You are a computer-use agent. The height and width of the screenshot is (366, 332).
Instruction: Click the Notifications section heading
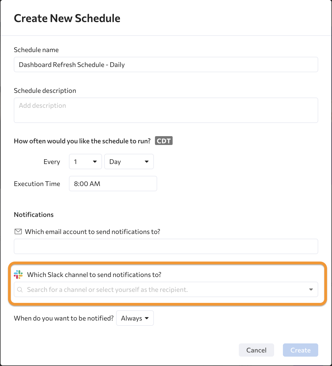point(34,215)
